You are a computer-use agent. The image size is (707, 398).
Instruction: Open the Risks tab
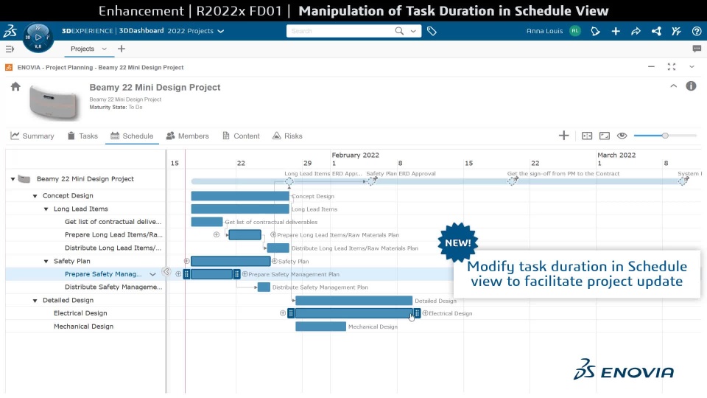click(x=287, y=136)
